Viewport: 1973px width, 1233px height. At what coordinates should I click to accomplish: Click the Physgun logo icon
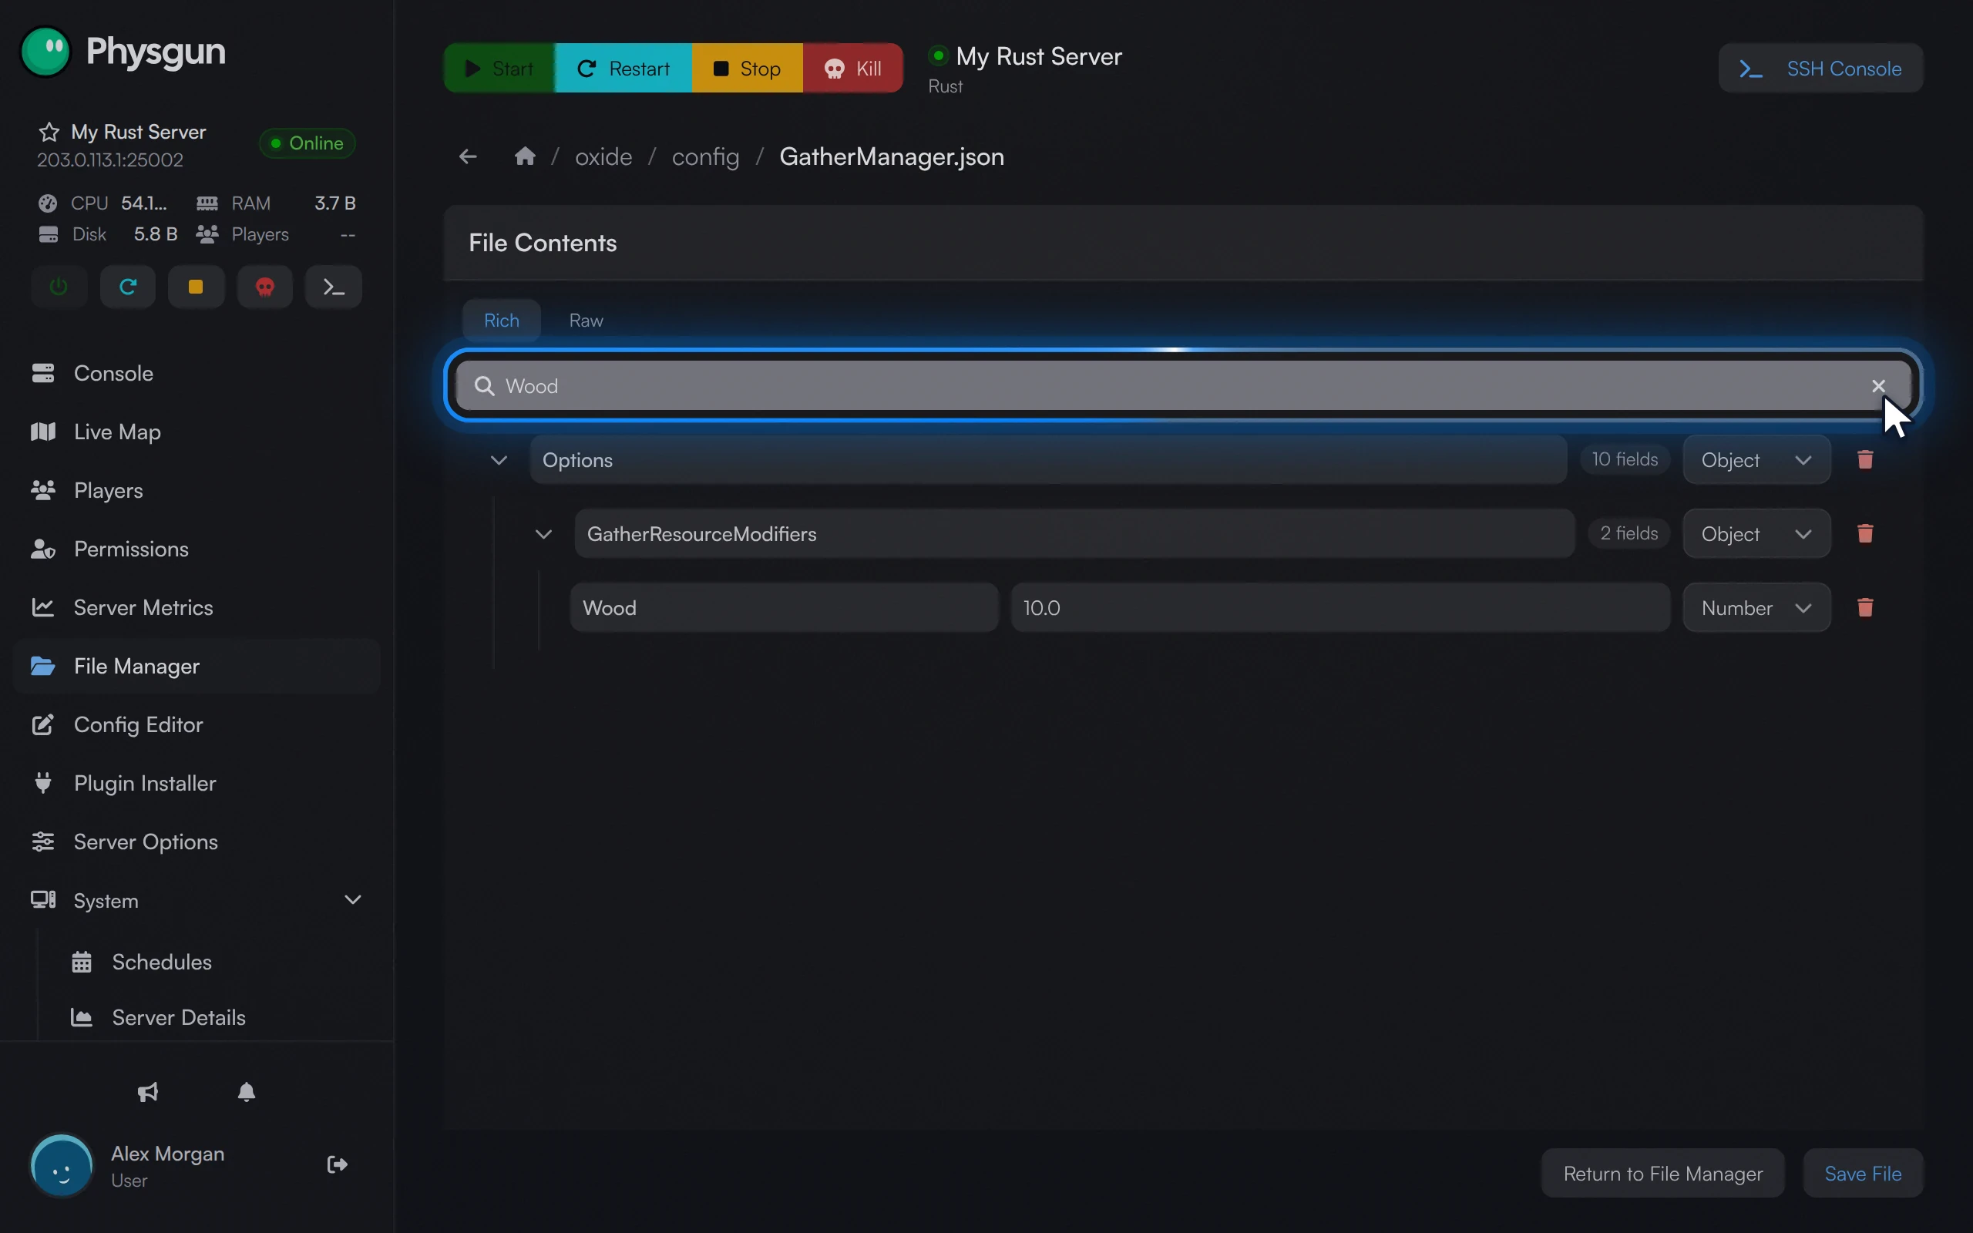tap(45, 52)
